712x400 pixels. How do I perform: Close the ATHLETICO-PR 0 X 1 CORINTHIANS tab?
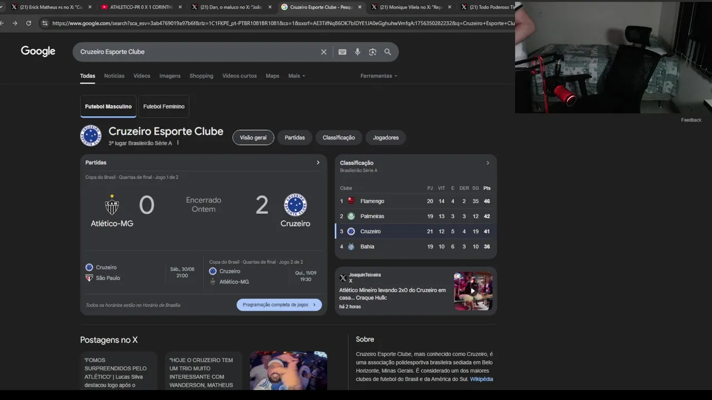tap(180, 7)
